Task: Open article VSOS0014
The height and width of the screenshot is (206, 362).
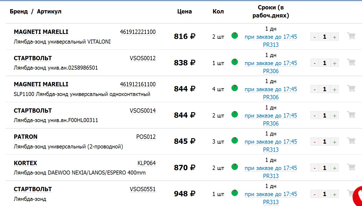Action: coord(143,111)
